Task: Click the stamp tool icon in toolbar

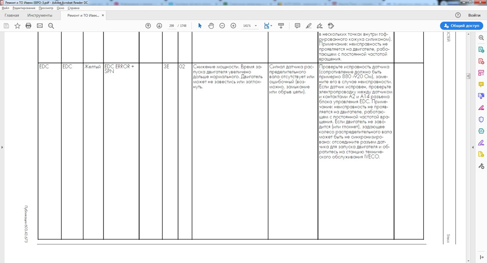Action: pos(331,26)
